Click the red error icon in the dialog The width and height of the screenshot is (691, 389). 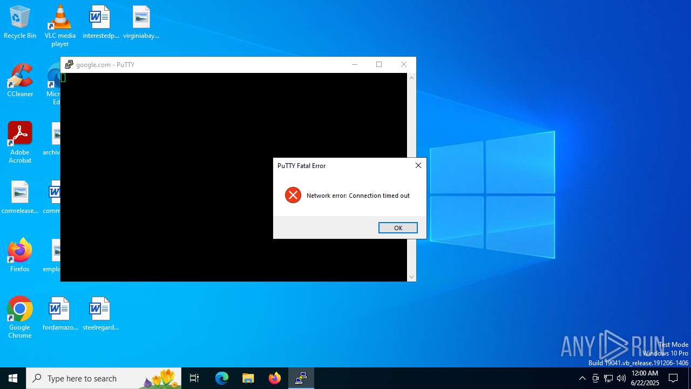(x=293, y=195)
